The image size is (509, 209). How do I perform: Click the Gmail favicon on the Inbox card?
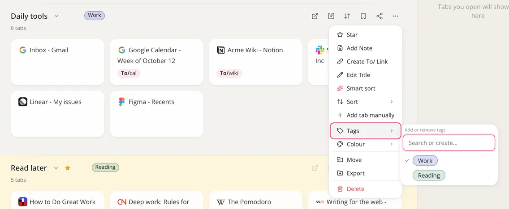(x=23, y=50)
